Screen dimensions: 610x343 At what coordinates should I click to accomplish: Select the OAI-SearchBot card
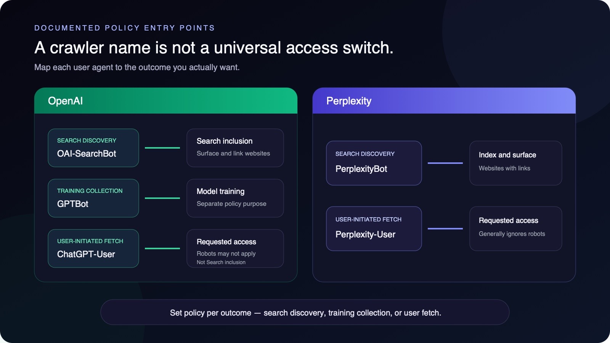point(93,148)
